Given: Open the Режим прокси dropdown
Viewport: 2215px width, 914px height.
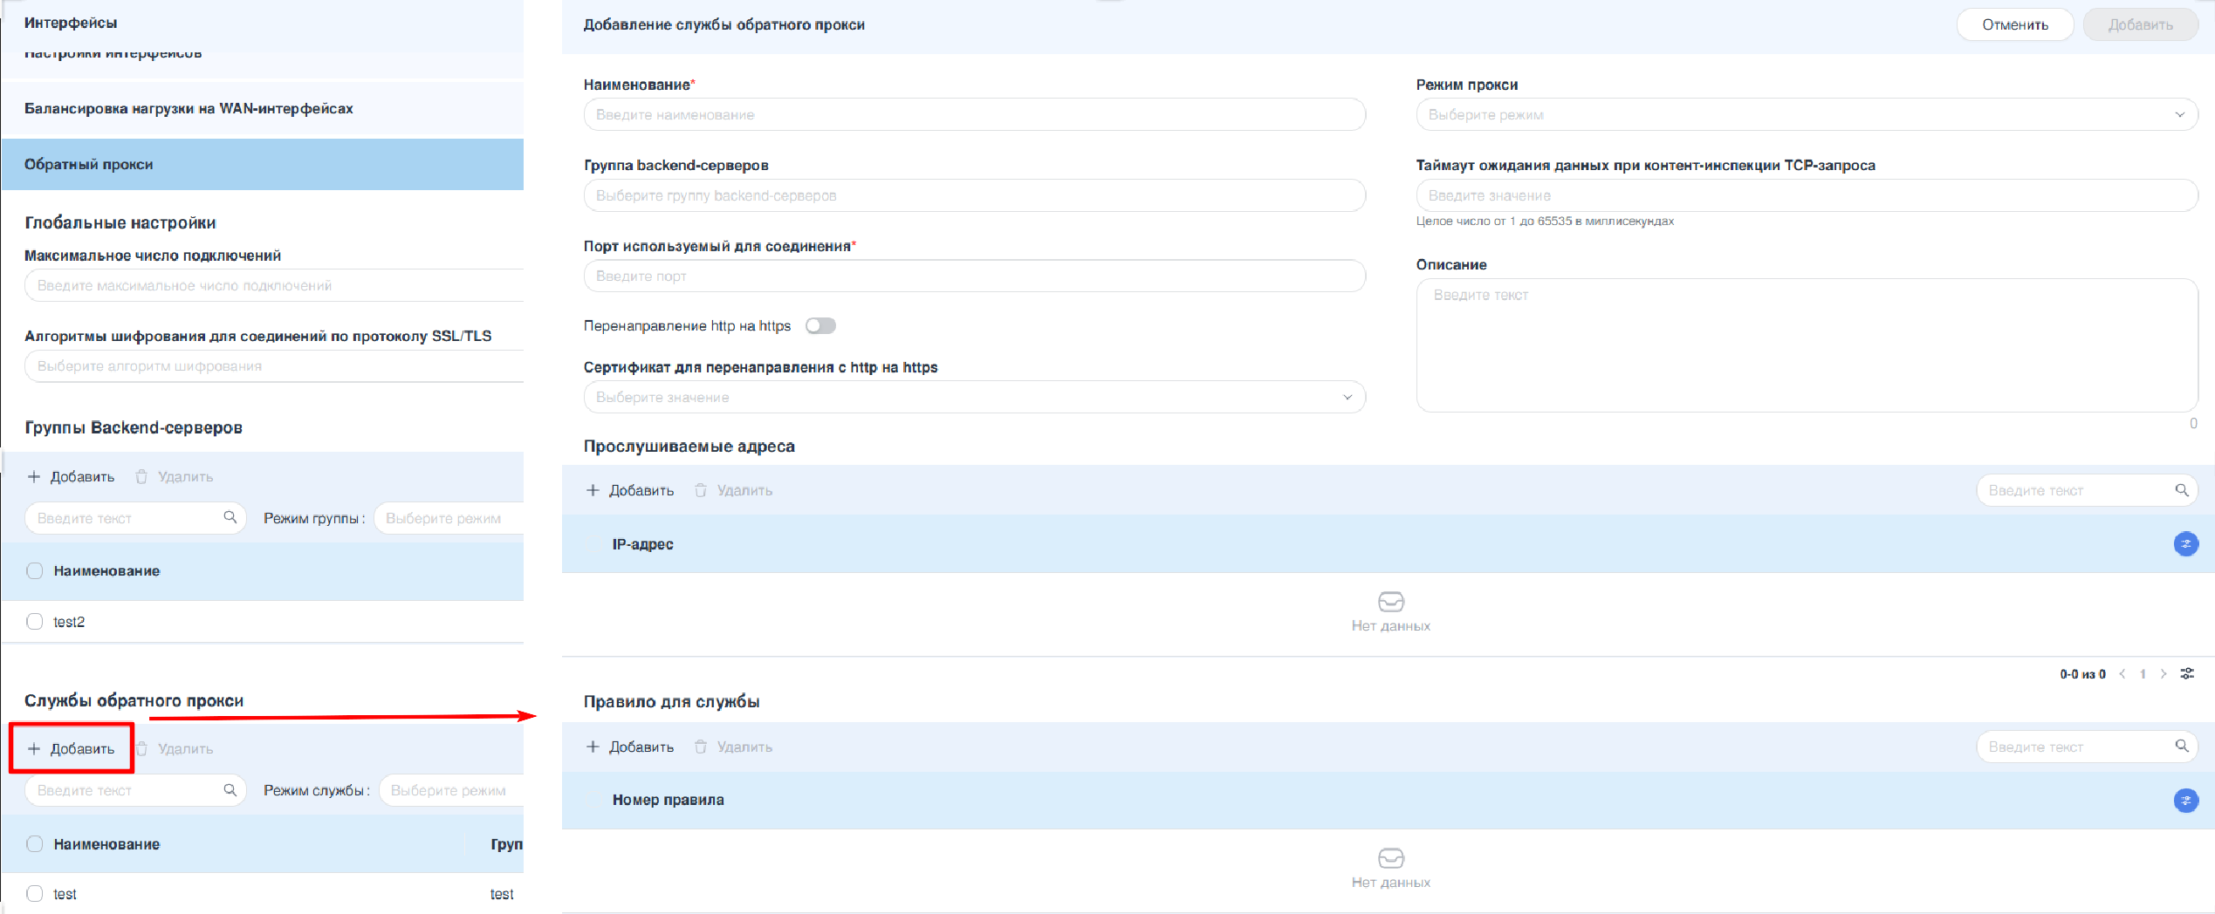Looking at the screenshot, I should tap(1806, 115).
